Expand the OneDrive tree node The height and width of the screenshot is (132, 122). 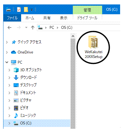[x=7, y=52]
